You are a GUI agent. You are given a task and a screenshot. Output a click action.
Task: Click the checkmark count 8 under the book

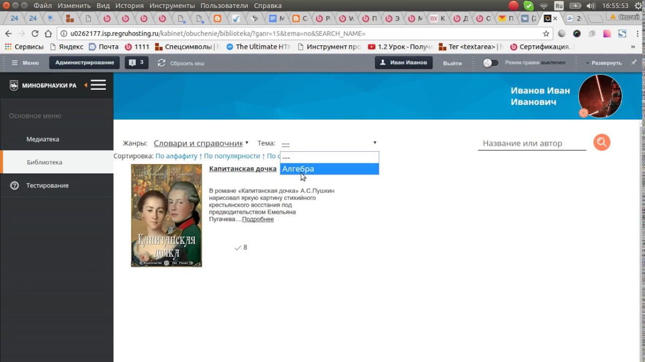241,247
